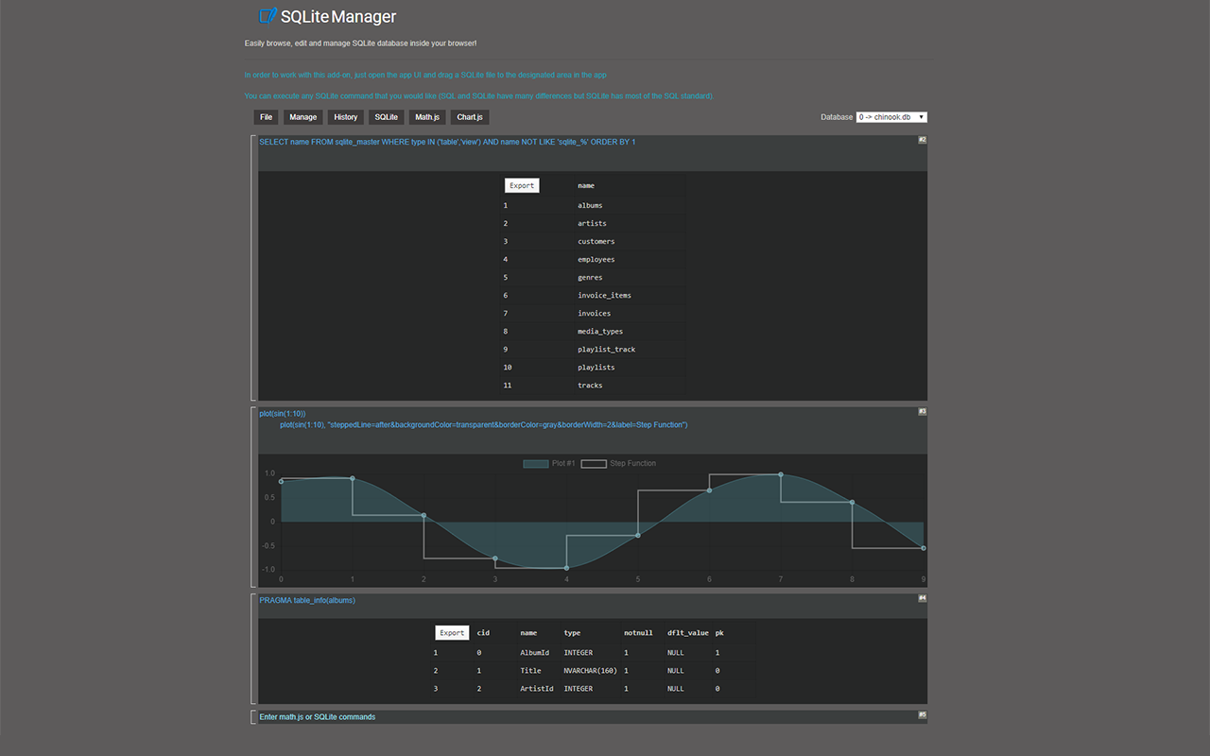1210x756 pixels.
Task: Click the 'Easily browse, edit and manage' description
Action: pos(360,43)
